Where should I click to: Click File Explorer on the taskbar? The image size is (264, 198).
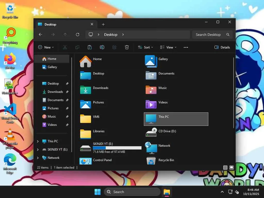(x=167, y=192)
